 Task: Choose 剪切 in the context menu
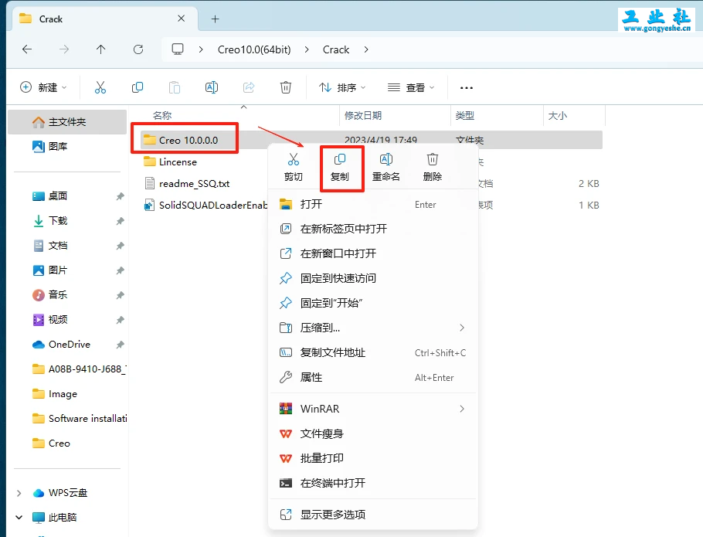(294, 167)
